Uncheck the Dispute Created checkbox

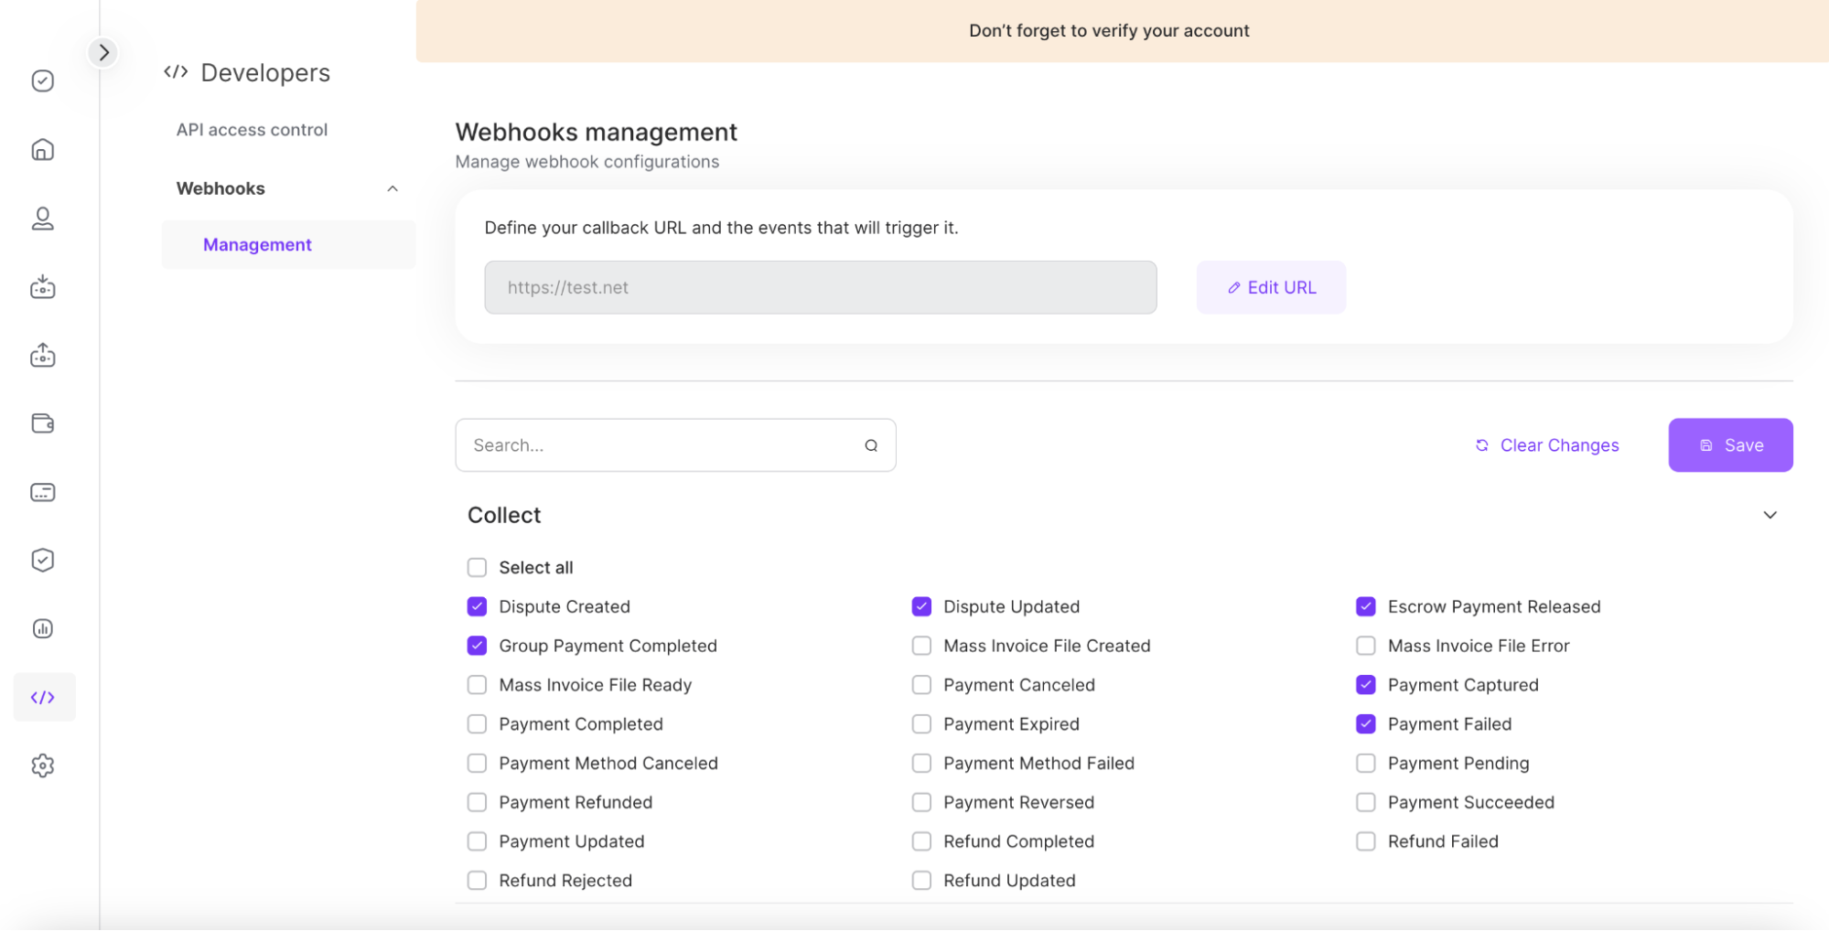477,606
